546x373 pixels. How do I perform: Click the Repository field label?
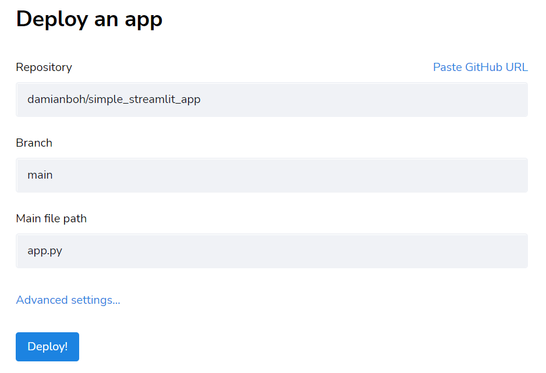pos(44,67)
